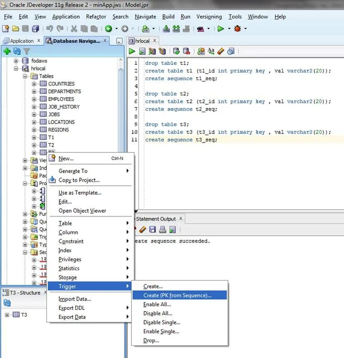Viewport: 344px width, 358px height.
Task: Open the Refactor menu
Action: coord(96,17)
